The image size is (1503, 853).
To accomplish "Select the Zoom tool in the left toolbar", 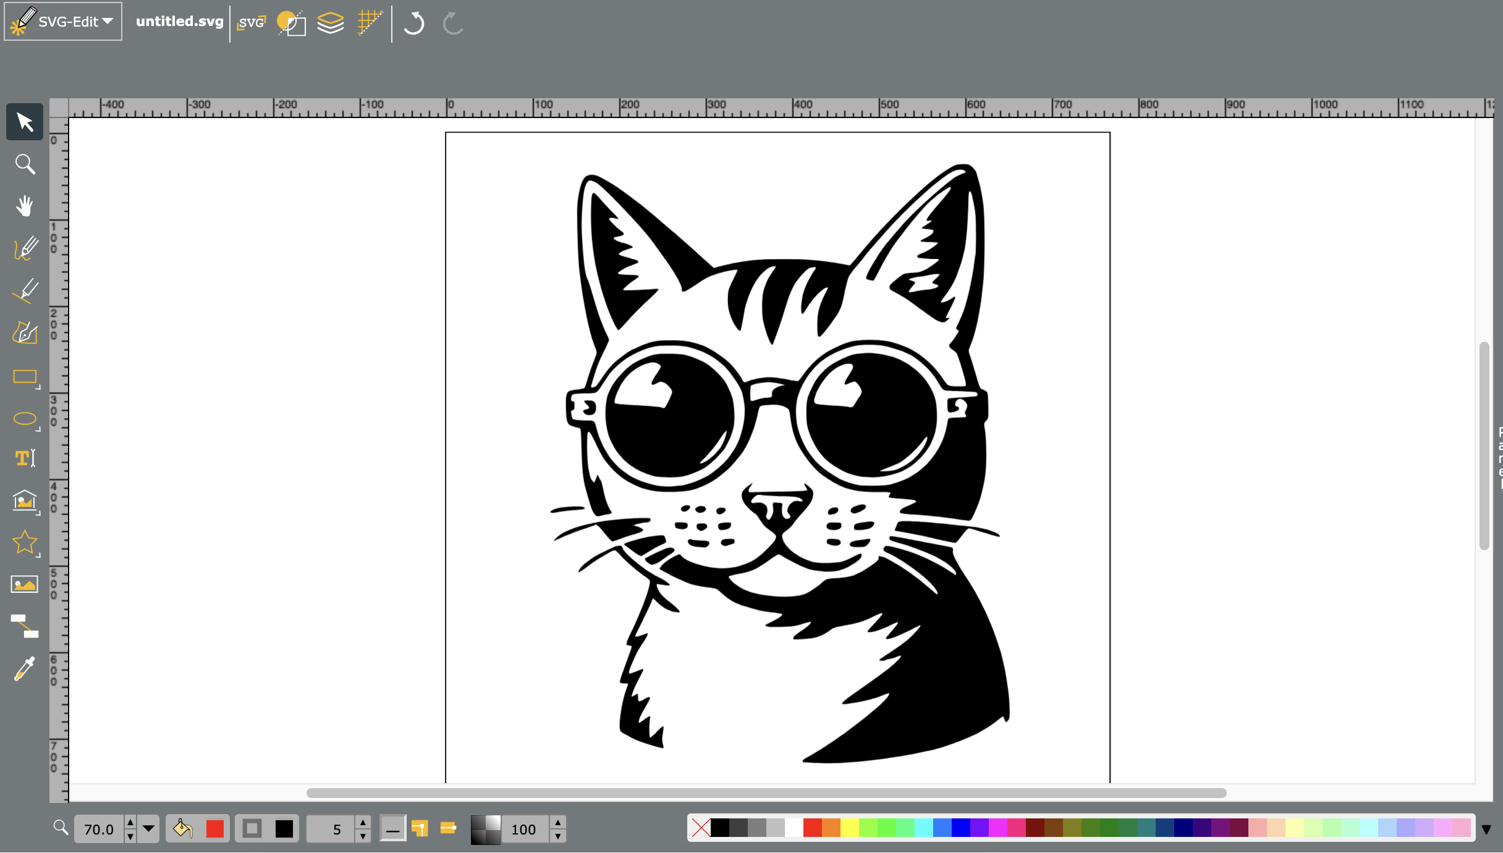I will point(25,164).
